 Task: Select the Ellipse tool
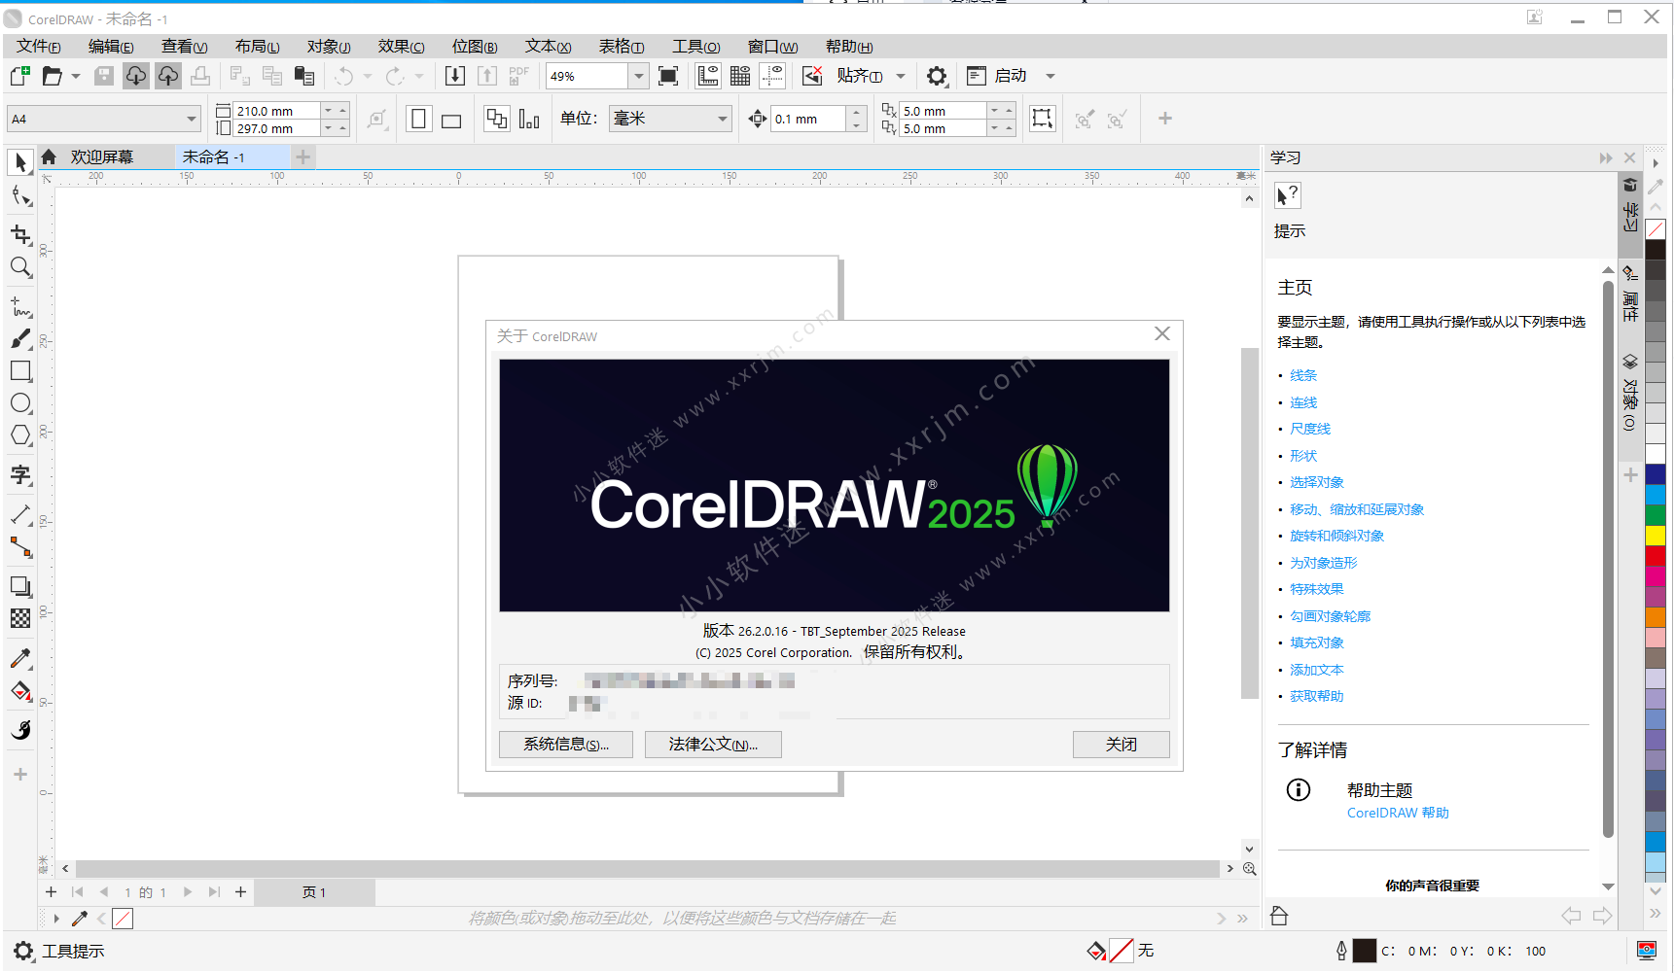coord(20,403)
